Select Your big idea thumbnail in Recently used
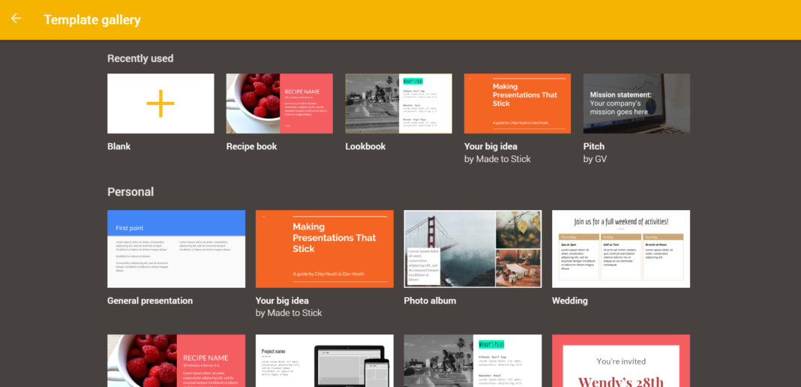Screen dimensions: 801x387 coord(517,103)
